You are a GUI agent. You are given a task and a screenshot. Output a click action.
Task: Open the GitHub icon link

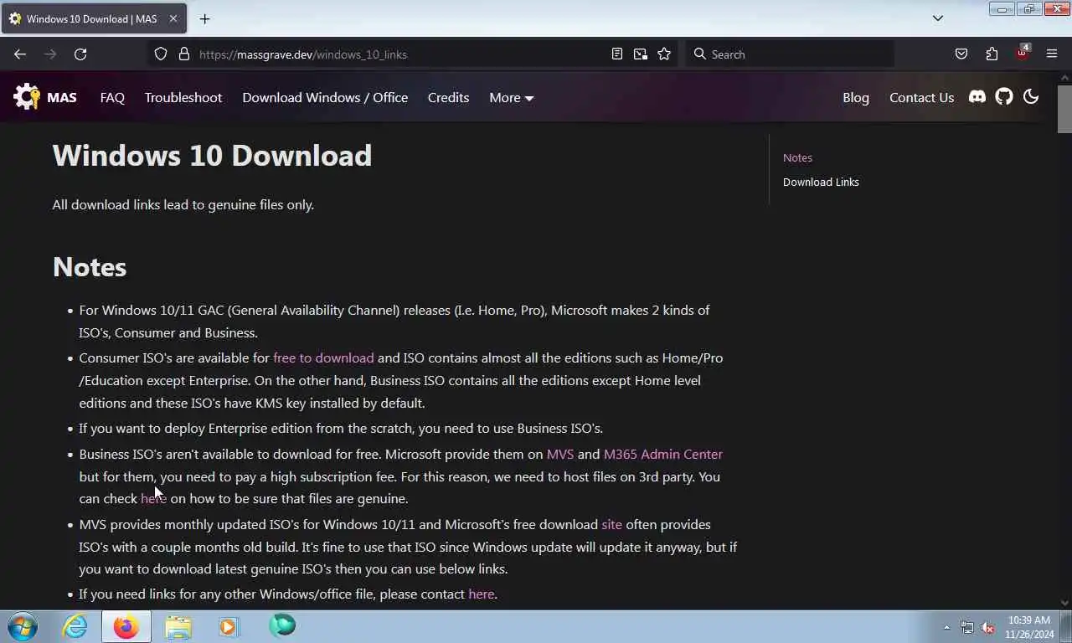pos(1004,97)
